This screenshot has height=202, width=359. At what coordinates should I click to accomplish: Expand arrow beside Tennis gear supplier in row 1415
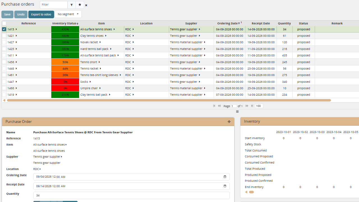199,29
